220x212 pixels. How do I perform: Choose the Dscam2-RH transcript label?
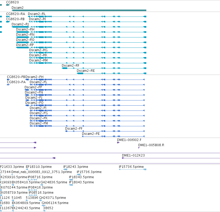tap(25, 29)
